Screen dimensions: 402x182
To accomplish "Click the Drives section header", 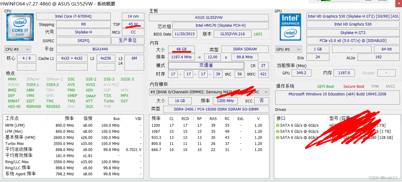I will coord(281,109).
